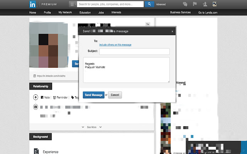Open the Interests menu
247x154 pixels.
(x=116, y=12)
